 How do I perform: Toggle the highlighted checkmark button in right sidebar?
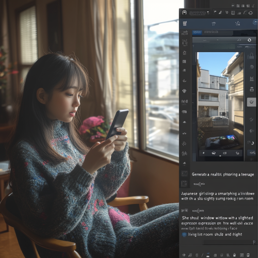(251, 102)
